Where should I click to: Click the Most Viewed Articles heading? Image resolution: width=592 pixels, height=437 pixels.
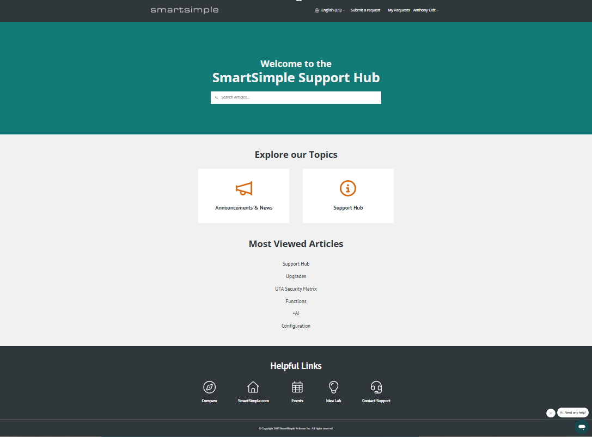(296, 244)
